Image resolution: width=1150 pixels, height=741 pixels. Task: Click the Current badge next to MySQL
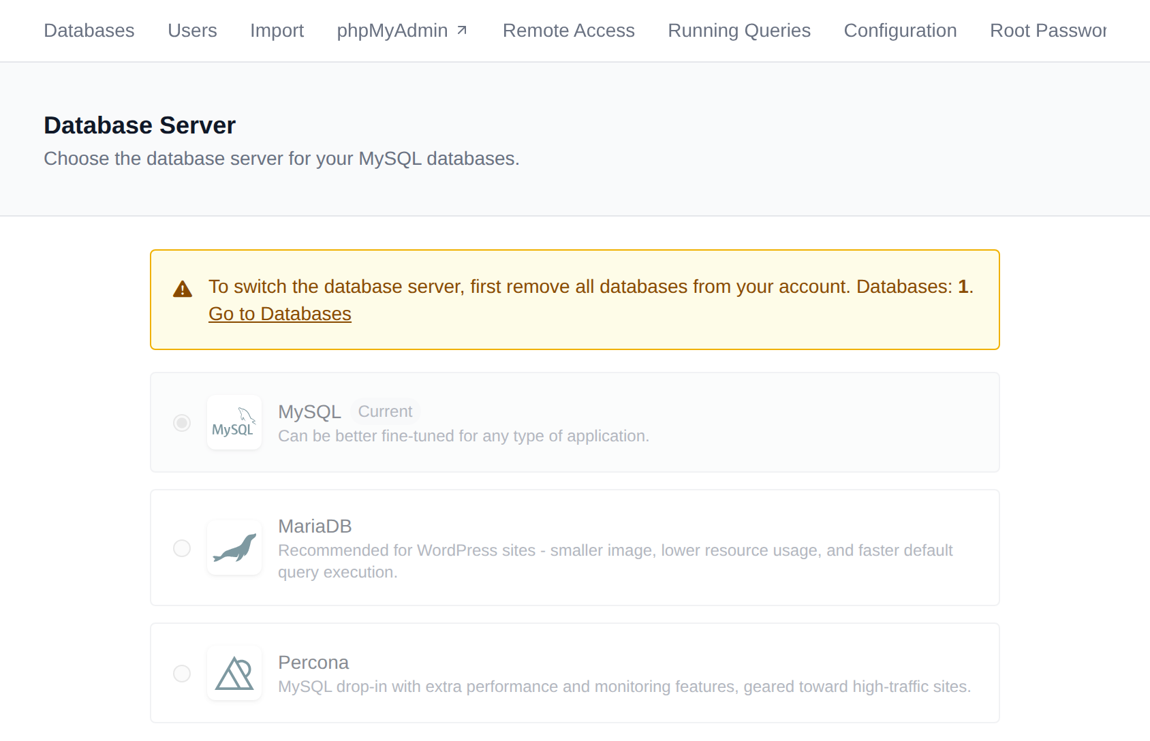(x=385, y=411)
